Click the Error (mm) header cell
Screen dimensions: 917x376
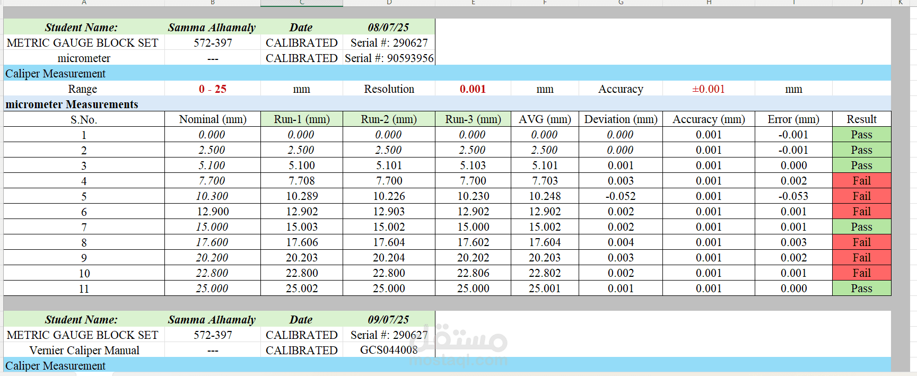click(793, 119)
